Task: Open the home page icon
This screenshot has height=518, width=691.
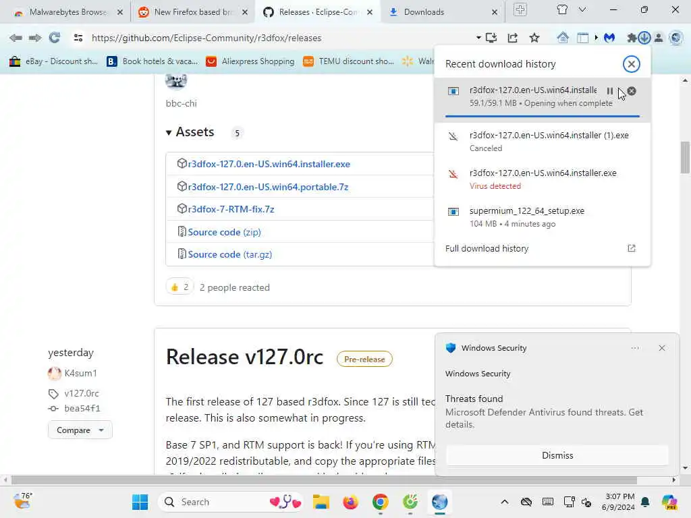Action: [x=563, y=38]
